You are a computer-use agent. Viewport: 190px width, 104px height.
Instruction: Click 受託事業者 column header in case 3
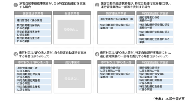pyautogui.click(x=72, y=62)
